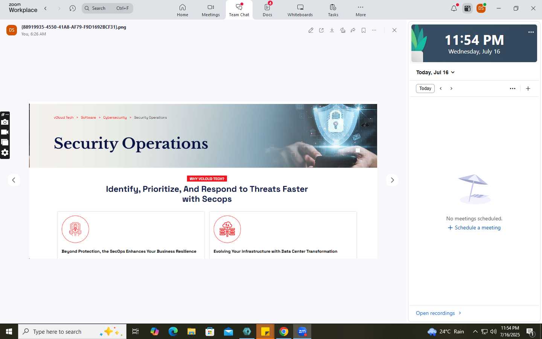
Task: Go forward with the navigation arrow
Action: tap(59, 8)
